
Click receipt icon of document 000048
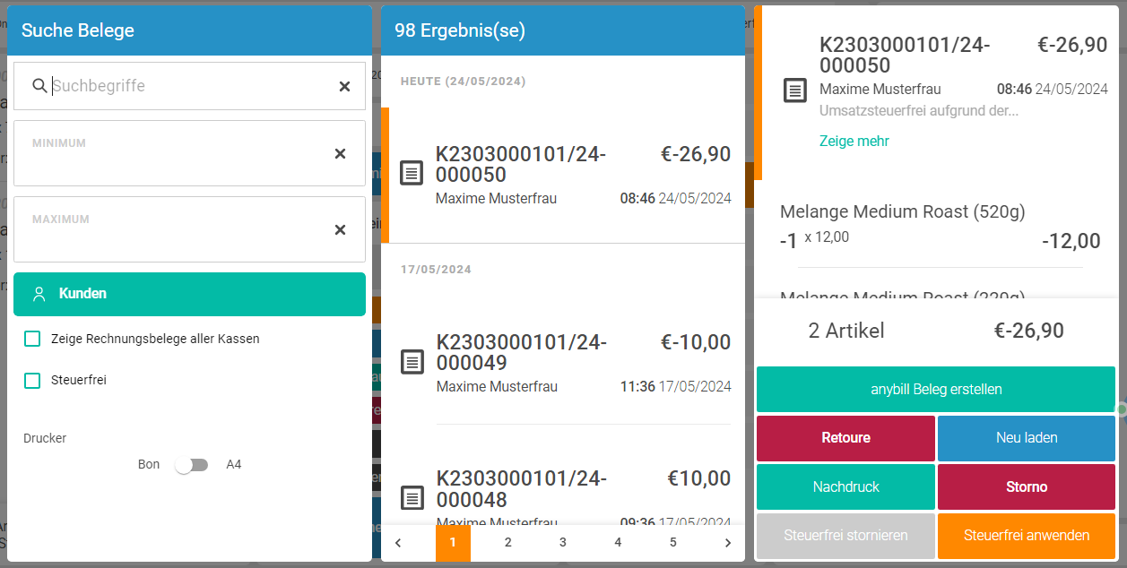(412, 497)
